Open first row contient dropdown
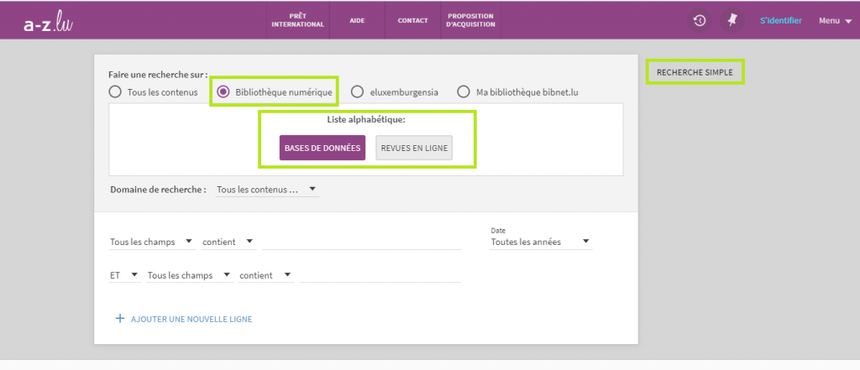 point(228,242)
